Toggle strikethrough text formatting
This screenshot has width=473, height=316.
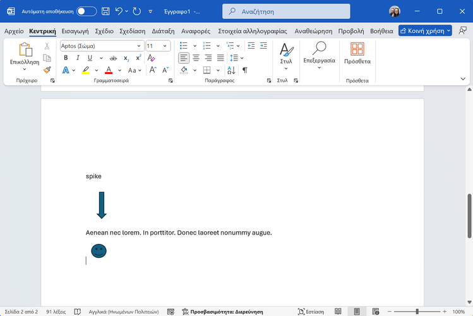[x=114, y=58]
